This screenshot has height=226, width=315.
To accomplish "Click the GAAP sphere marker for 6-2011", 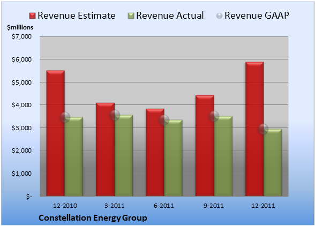I will tap(164, 120).
